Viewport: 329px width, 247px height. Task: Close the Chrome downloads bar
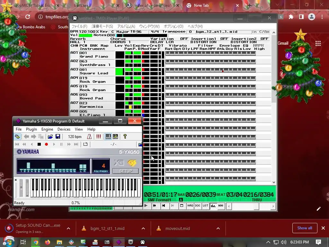click(x=323, y=228)
